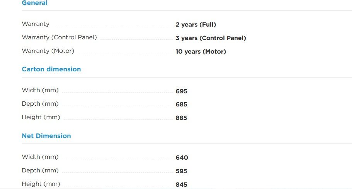This screenshot has height=189, width=352.
Task: Select the Depth (mm) label under Net Dimension
Action: click(40, 170)
